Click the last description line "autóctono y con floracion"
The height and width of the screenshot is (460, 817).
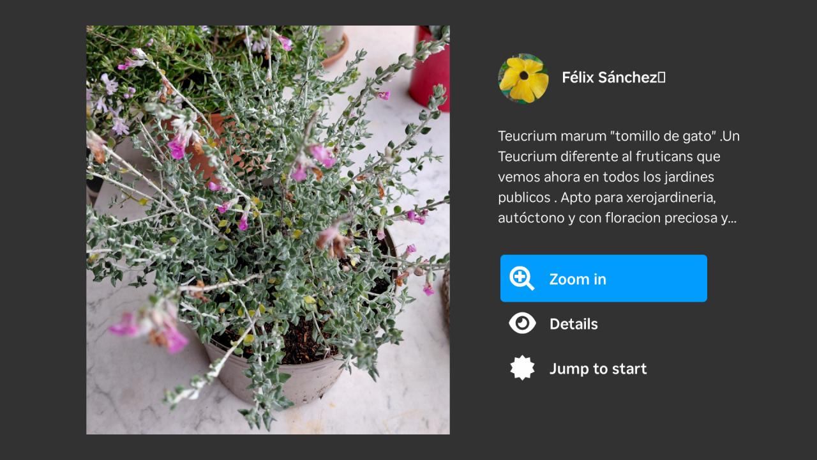[617, 218]
